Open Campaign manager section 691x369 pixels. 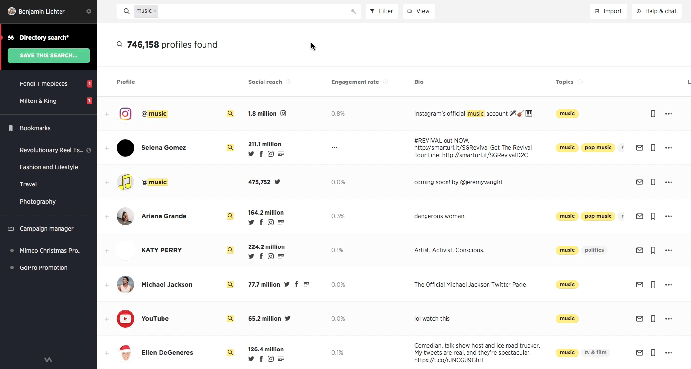(47, 229)
